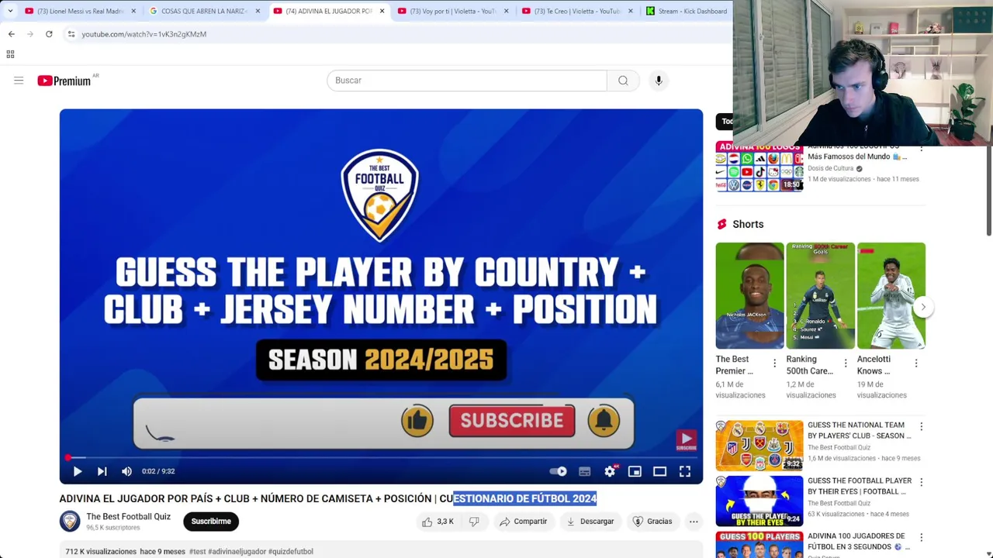The height and width of the screenshot is (558, 993).
Task: Open options for Adivina 100 jugadores video
Action: 922,536
